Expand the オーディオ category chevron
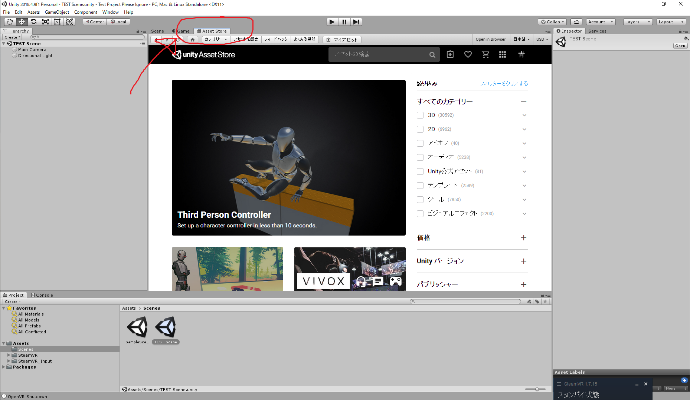The image size is (690, 400). pos(524,157)
